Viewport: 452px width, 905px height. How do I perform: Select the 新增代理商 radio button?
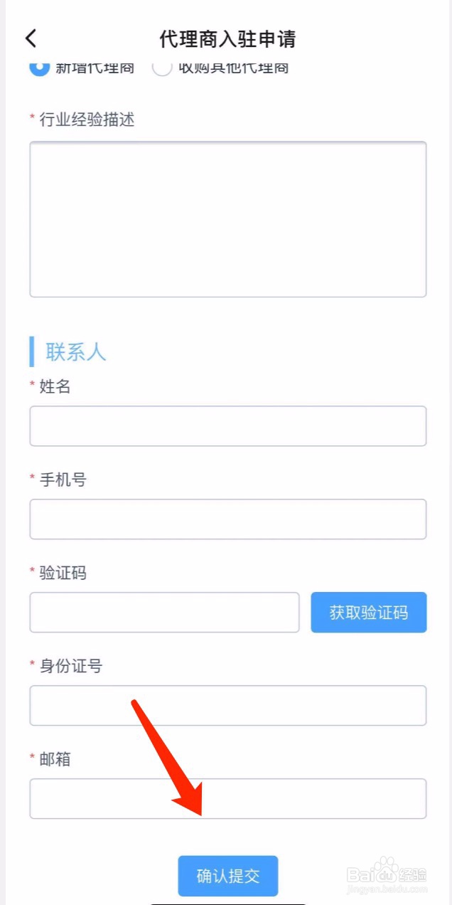coord(40,68)
